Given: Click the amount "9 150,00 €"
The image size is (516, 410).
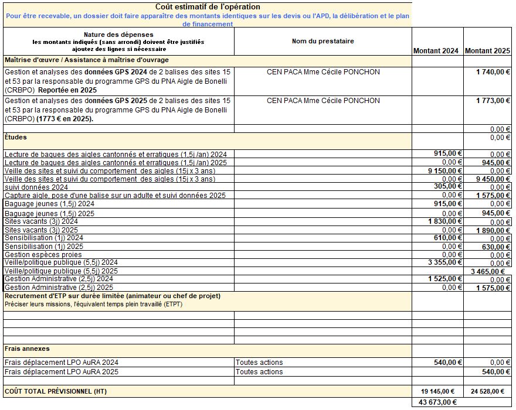Looking at the screenshot, I should click(445, 170).
